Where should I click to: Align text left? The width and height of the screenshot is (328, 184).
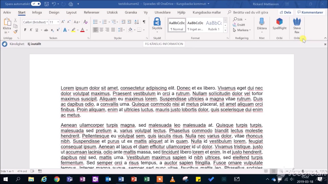tap(95, 30)
